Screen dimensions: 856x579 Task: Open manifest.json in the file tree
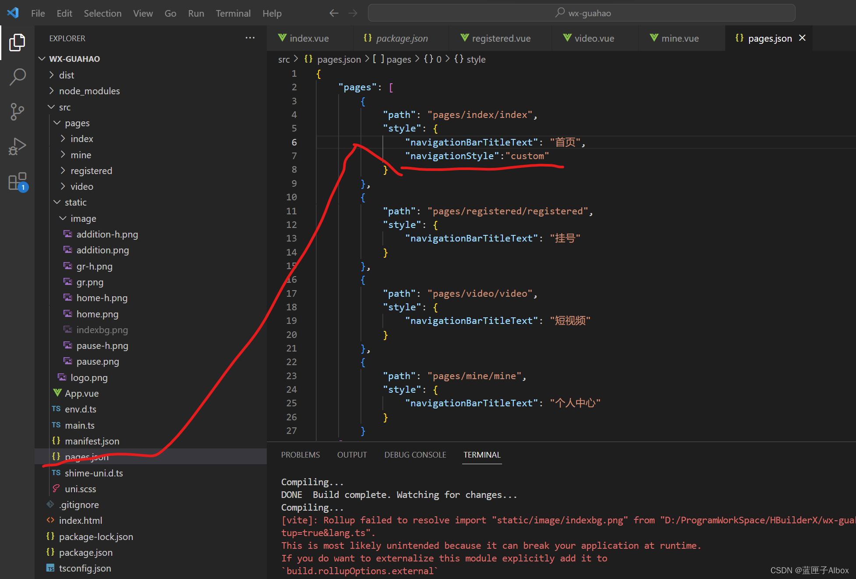(92, 441)
